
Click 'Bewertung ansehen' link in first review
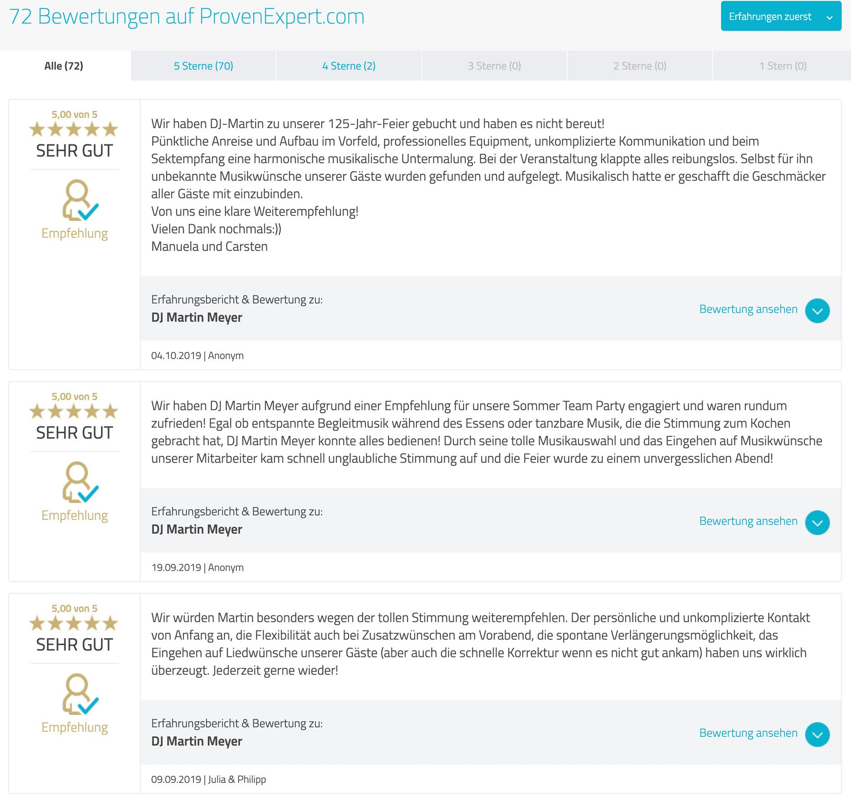(748, 309)
